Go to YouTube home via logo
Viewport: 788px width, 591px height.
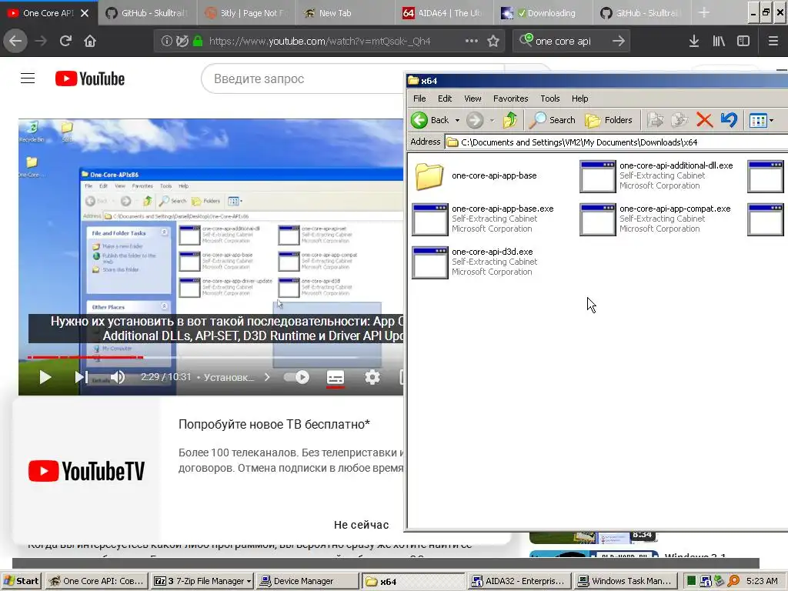(90, 79)
